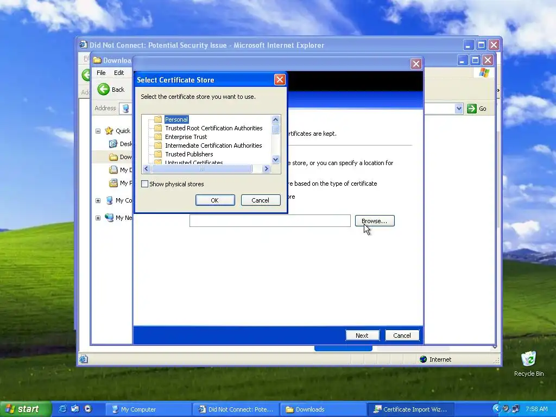Click the vertical scrollbar thumb in store list
Image resolution: width=556 pixels, height=417 pixels.
coord(275,129)
